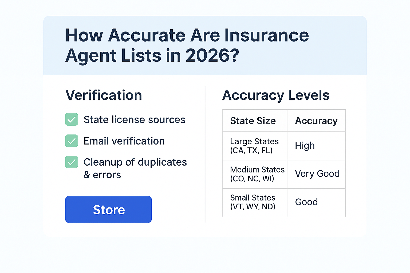
Task: Click the blue Store button
Action: pos(108,210)
